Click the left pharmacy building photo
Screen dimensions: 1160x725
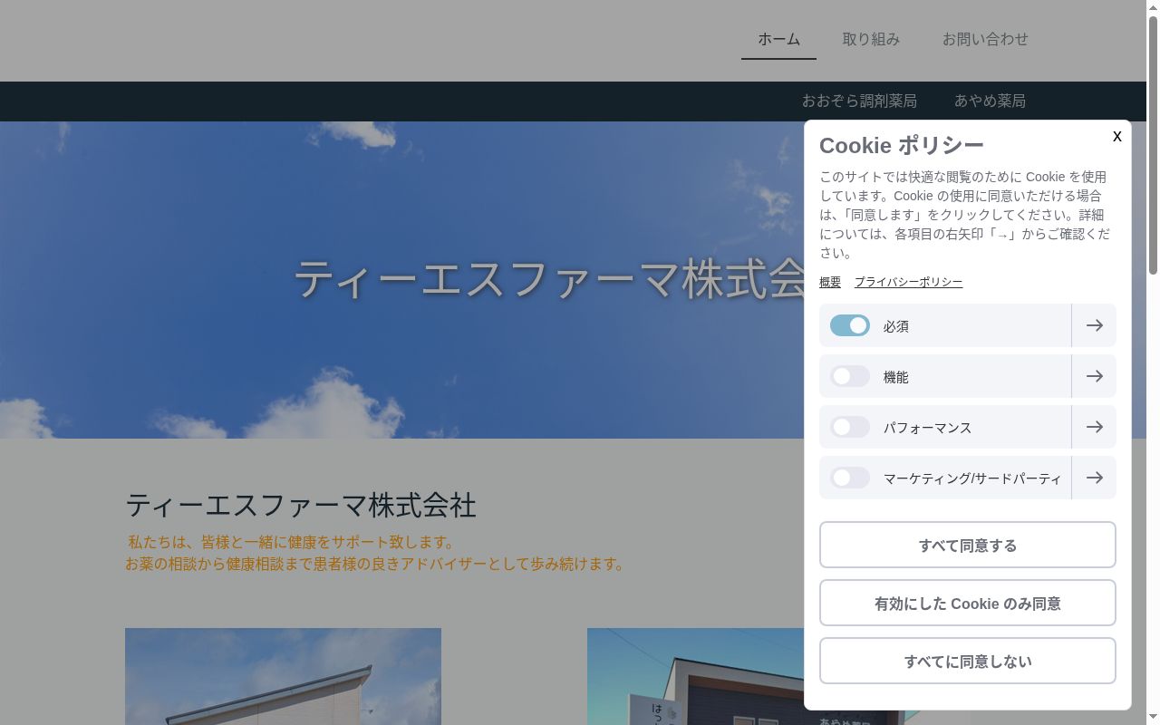[x=283, y=676]
